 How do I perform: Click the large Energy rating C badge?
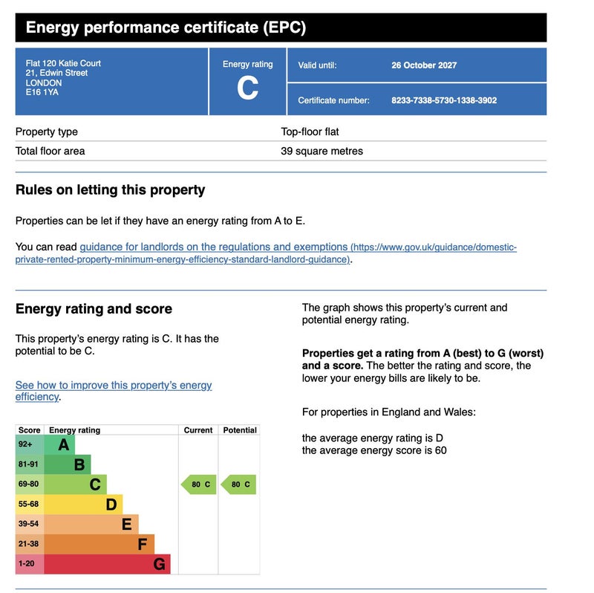pos(247,88)
